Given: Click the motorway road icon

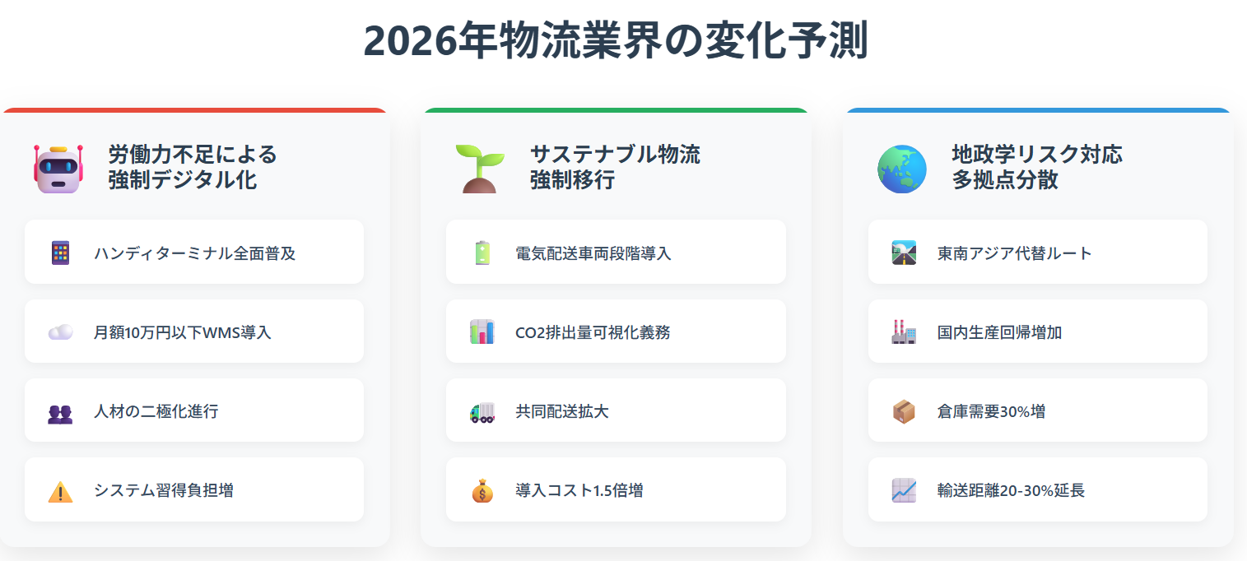Looking at the screenshot, I should coord(904,253).
